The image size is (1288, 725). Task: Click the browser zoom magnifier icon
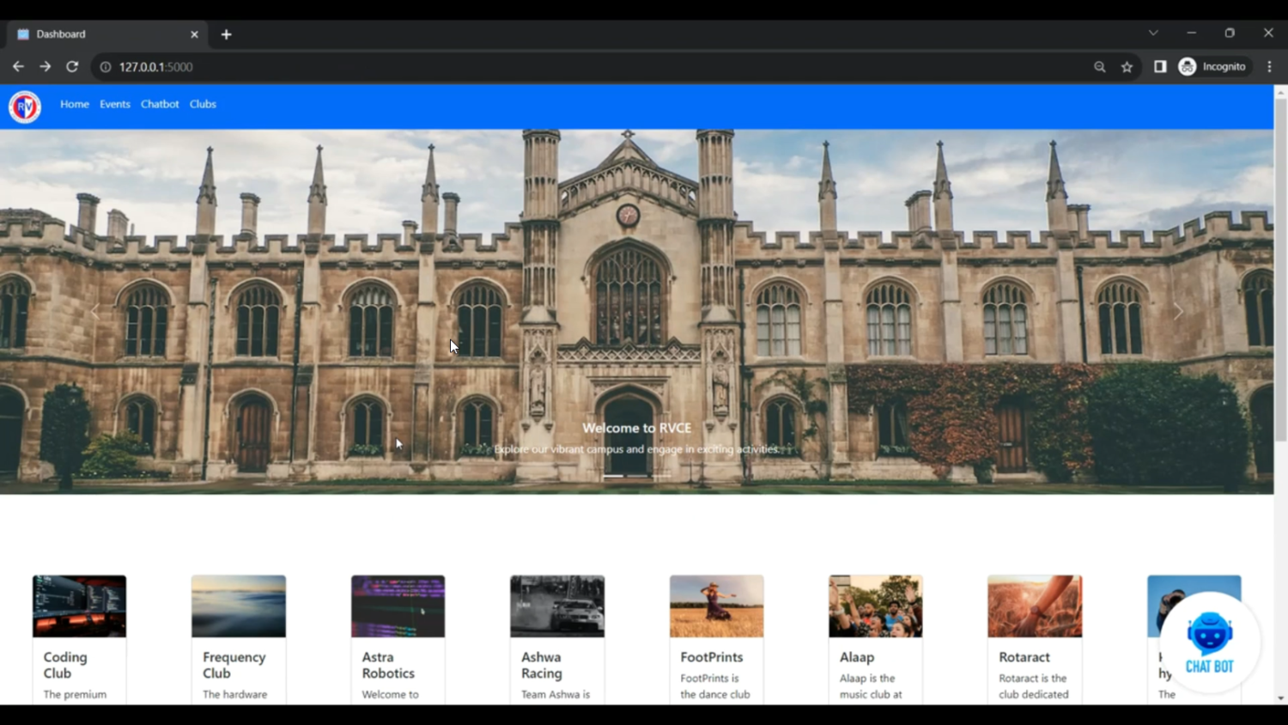pyautogui.click(x=1099, y=67)
